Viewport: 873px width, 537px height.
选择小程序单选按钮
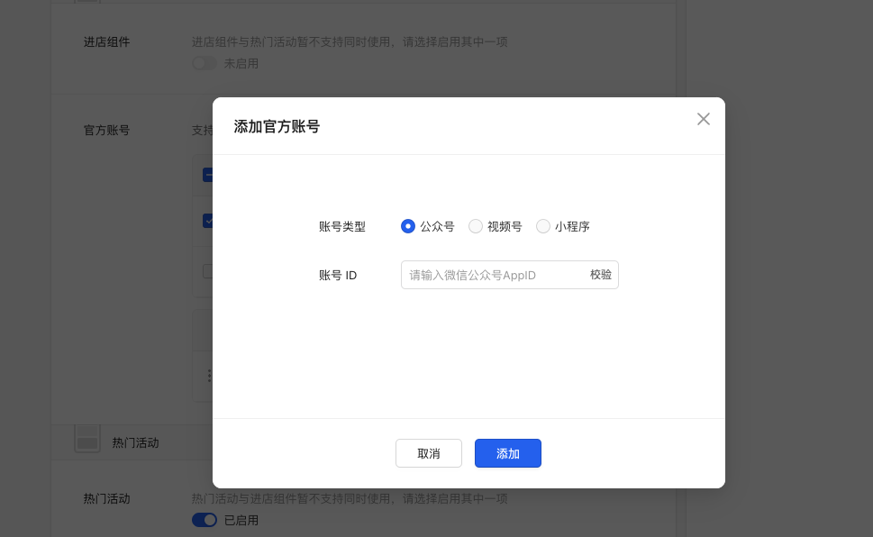pyautogui.click(x=543, y=226)
